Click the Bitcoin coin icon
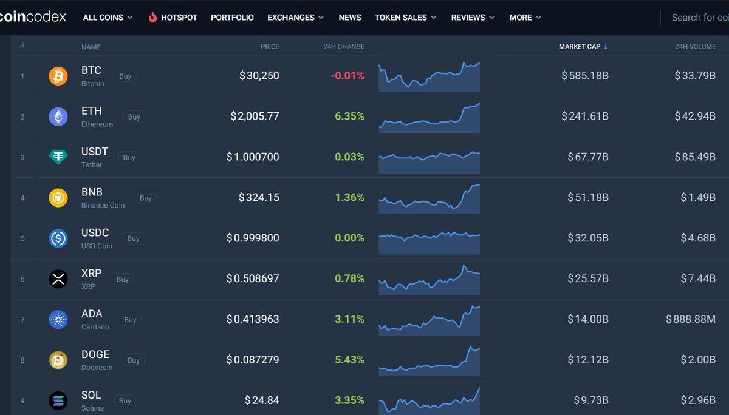The height and width of the screenshot is (415, 729). tap(58, 75)
